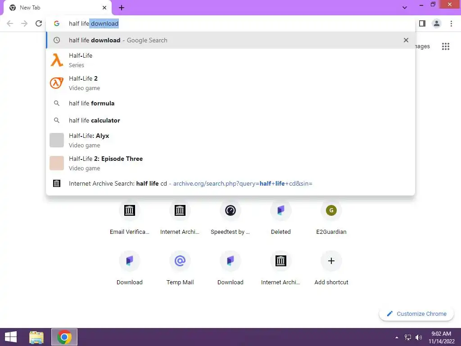Click the Episode Three pink thumbnail
461x346 pixels.
click(x=57, y=163)
